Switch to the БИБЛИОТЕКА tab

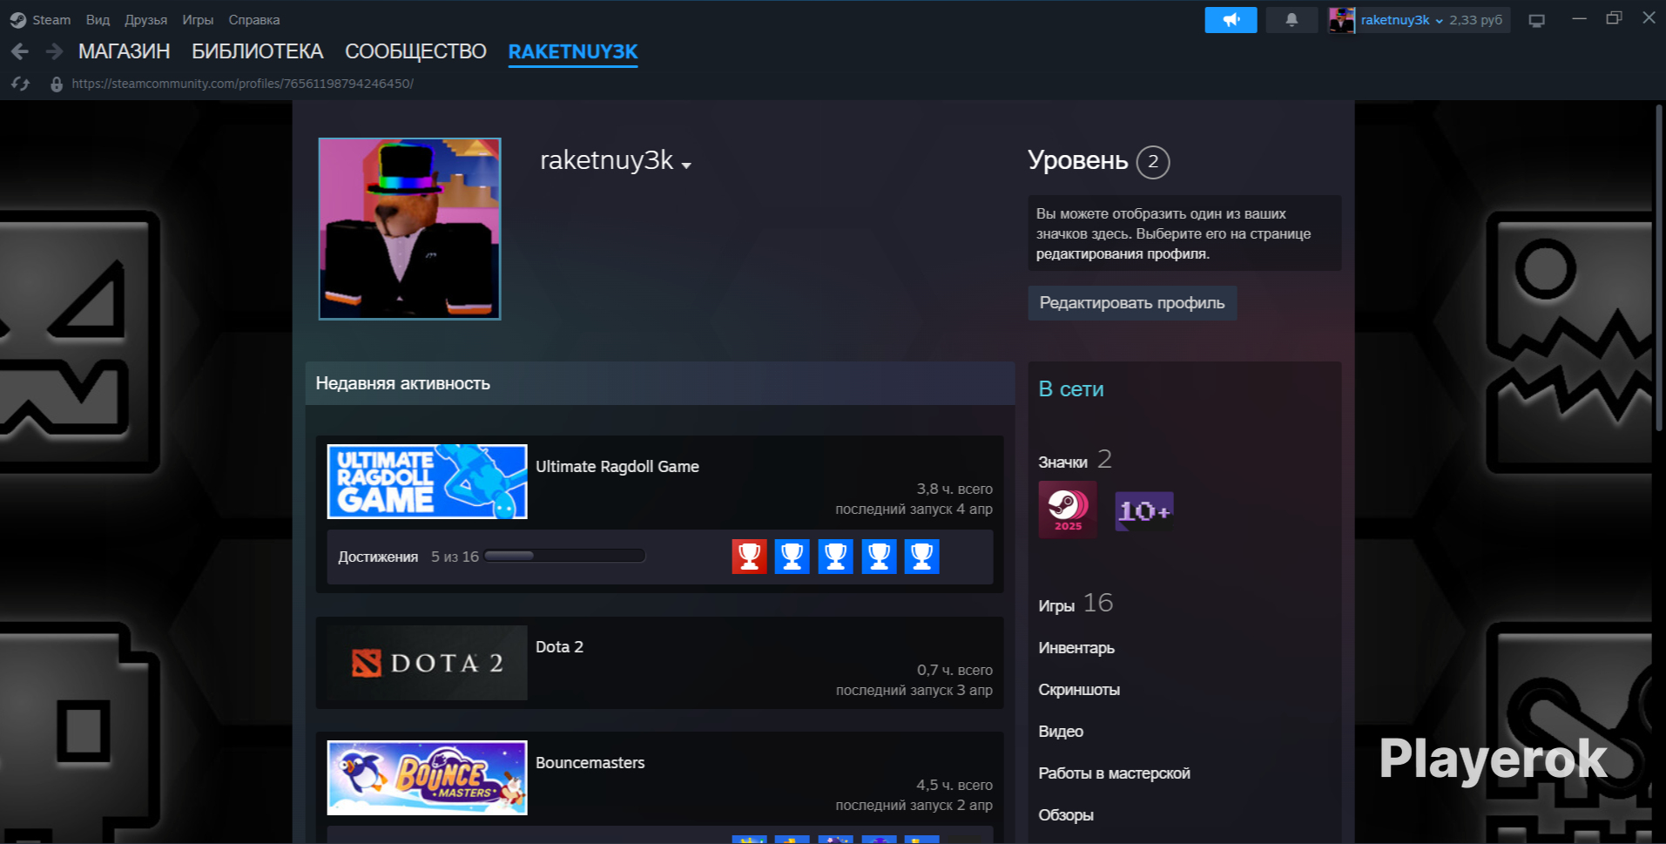click(257, 52)
